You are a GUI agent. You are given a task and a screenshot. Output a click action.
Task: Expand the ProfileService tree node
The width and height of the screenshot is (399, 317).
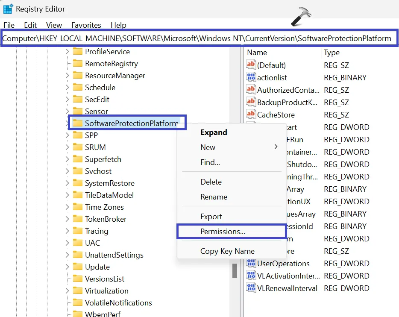[x=67, y=52]
